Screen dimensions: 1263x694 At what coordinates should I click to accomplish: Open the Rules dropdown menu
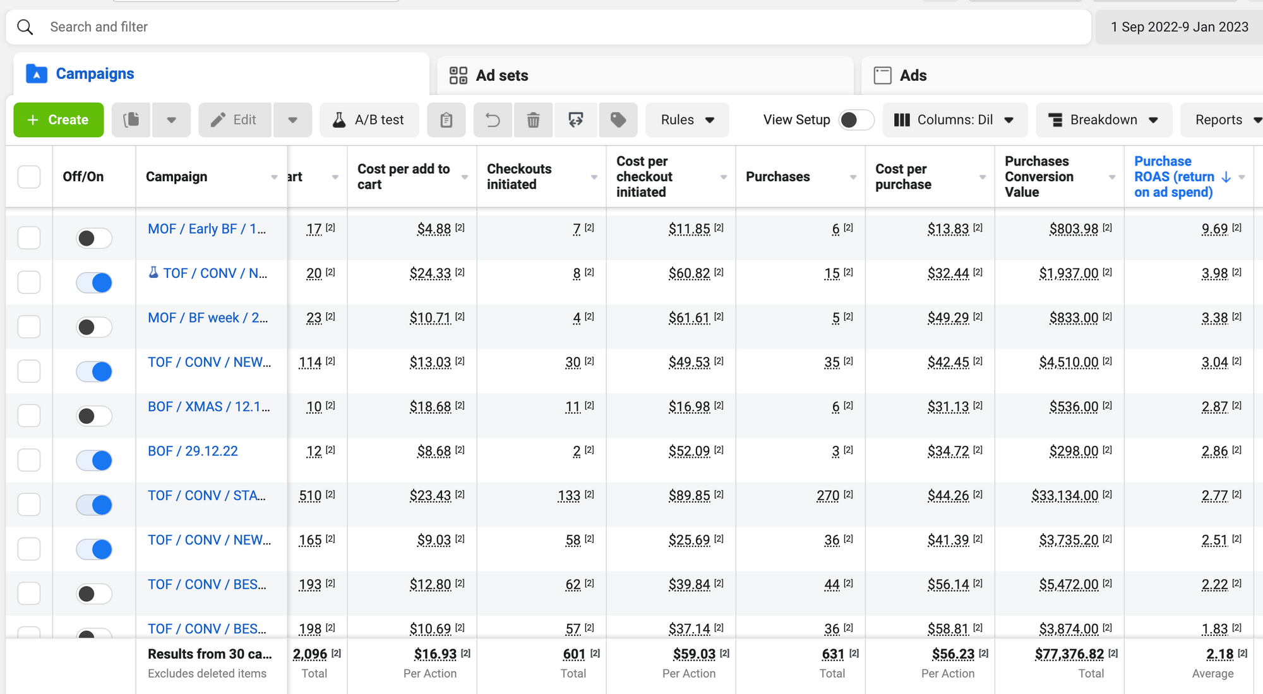pyautogui.click(x=687, y=120)
